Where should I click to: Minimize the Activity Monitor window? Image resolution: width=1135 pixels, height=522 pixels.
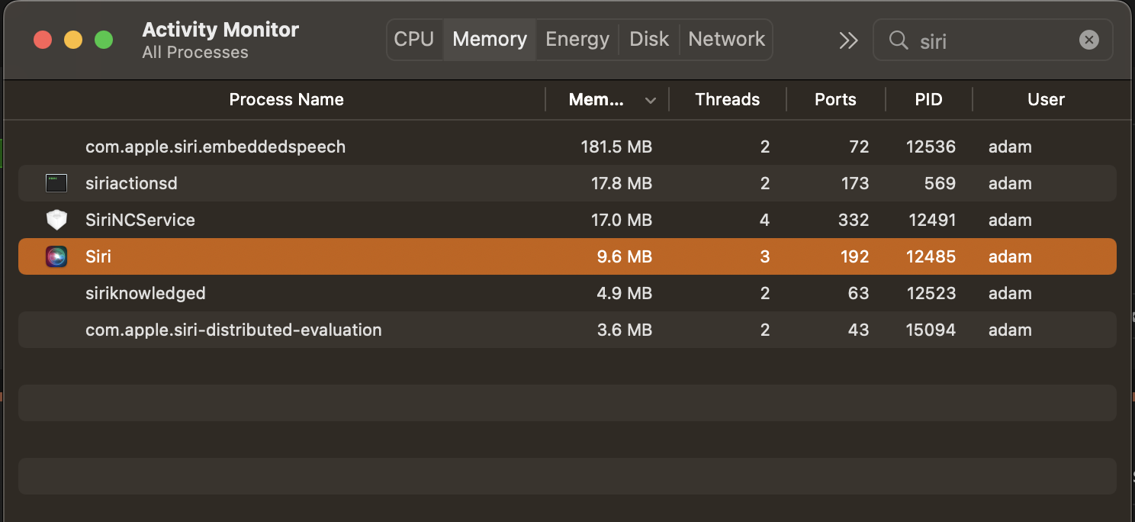(x=73, y=40)
